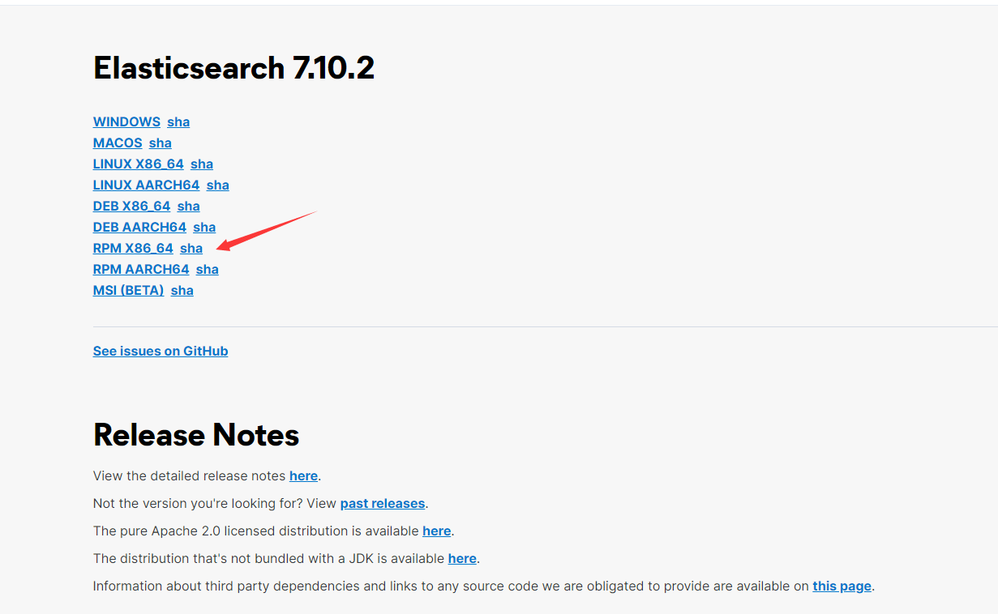View the sha for LINUX X86_64
Image resolution: width=998 pixels, height=614 pixels.
[x=201, y=164]
